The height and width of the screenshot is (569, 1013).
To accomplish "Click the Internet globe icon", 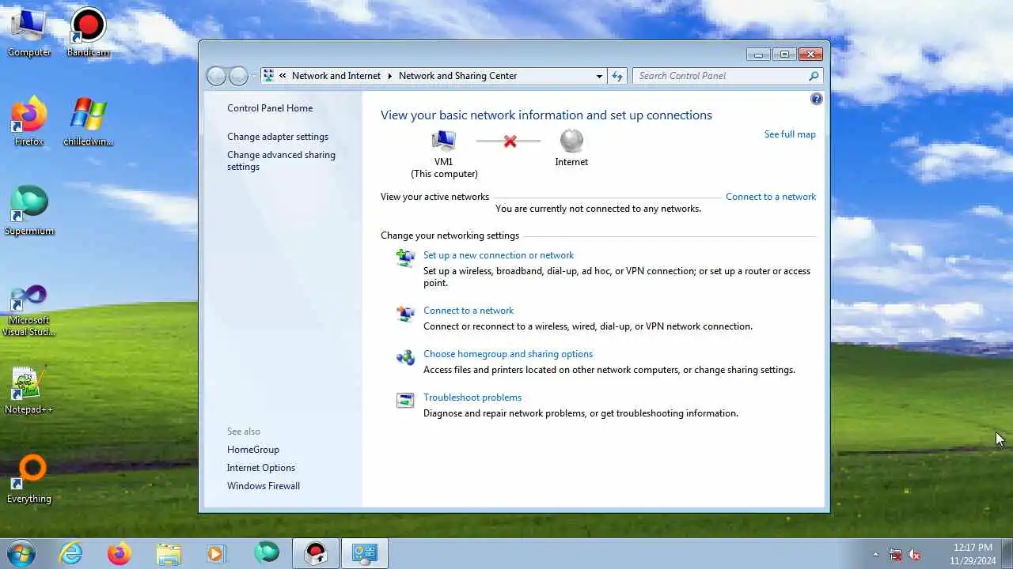I will tap(571, 141).
